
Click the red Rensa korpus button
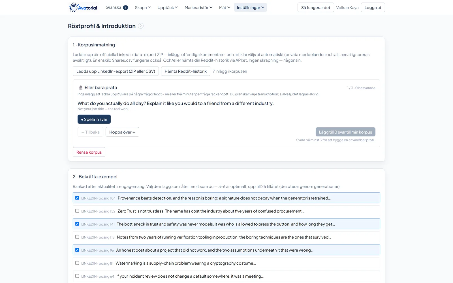click(89, 152)
